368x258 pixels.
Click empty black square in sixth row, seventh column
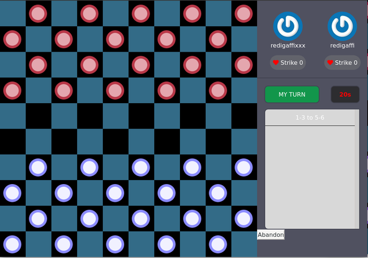click(167, 142)
